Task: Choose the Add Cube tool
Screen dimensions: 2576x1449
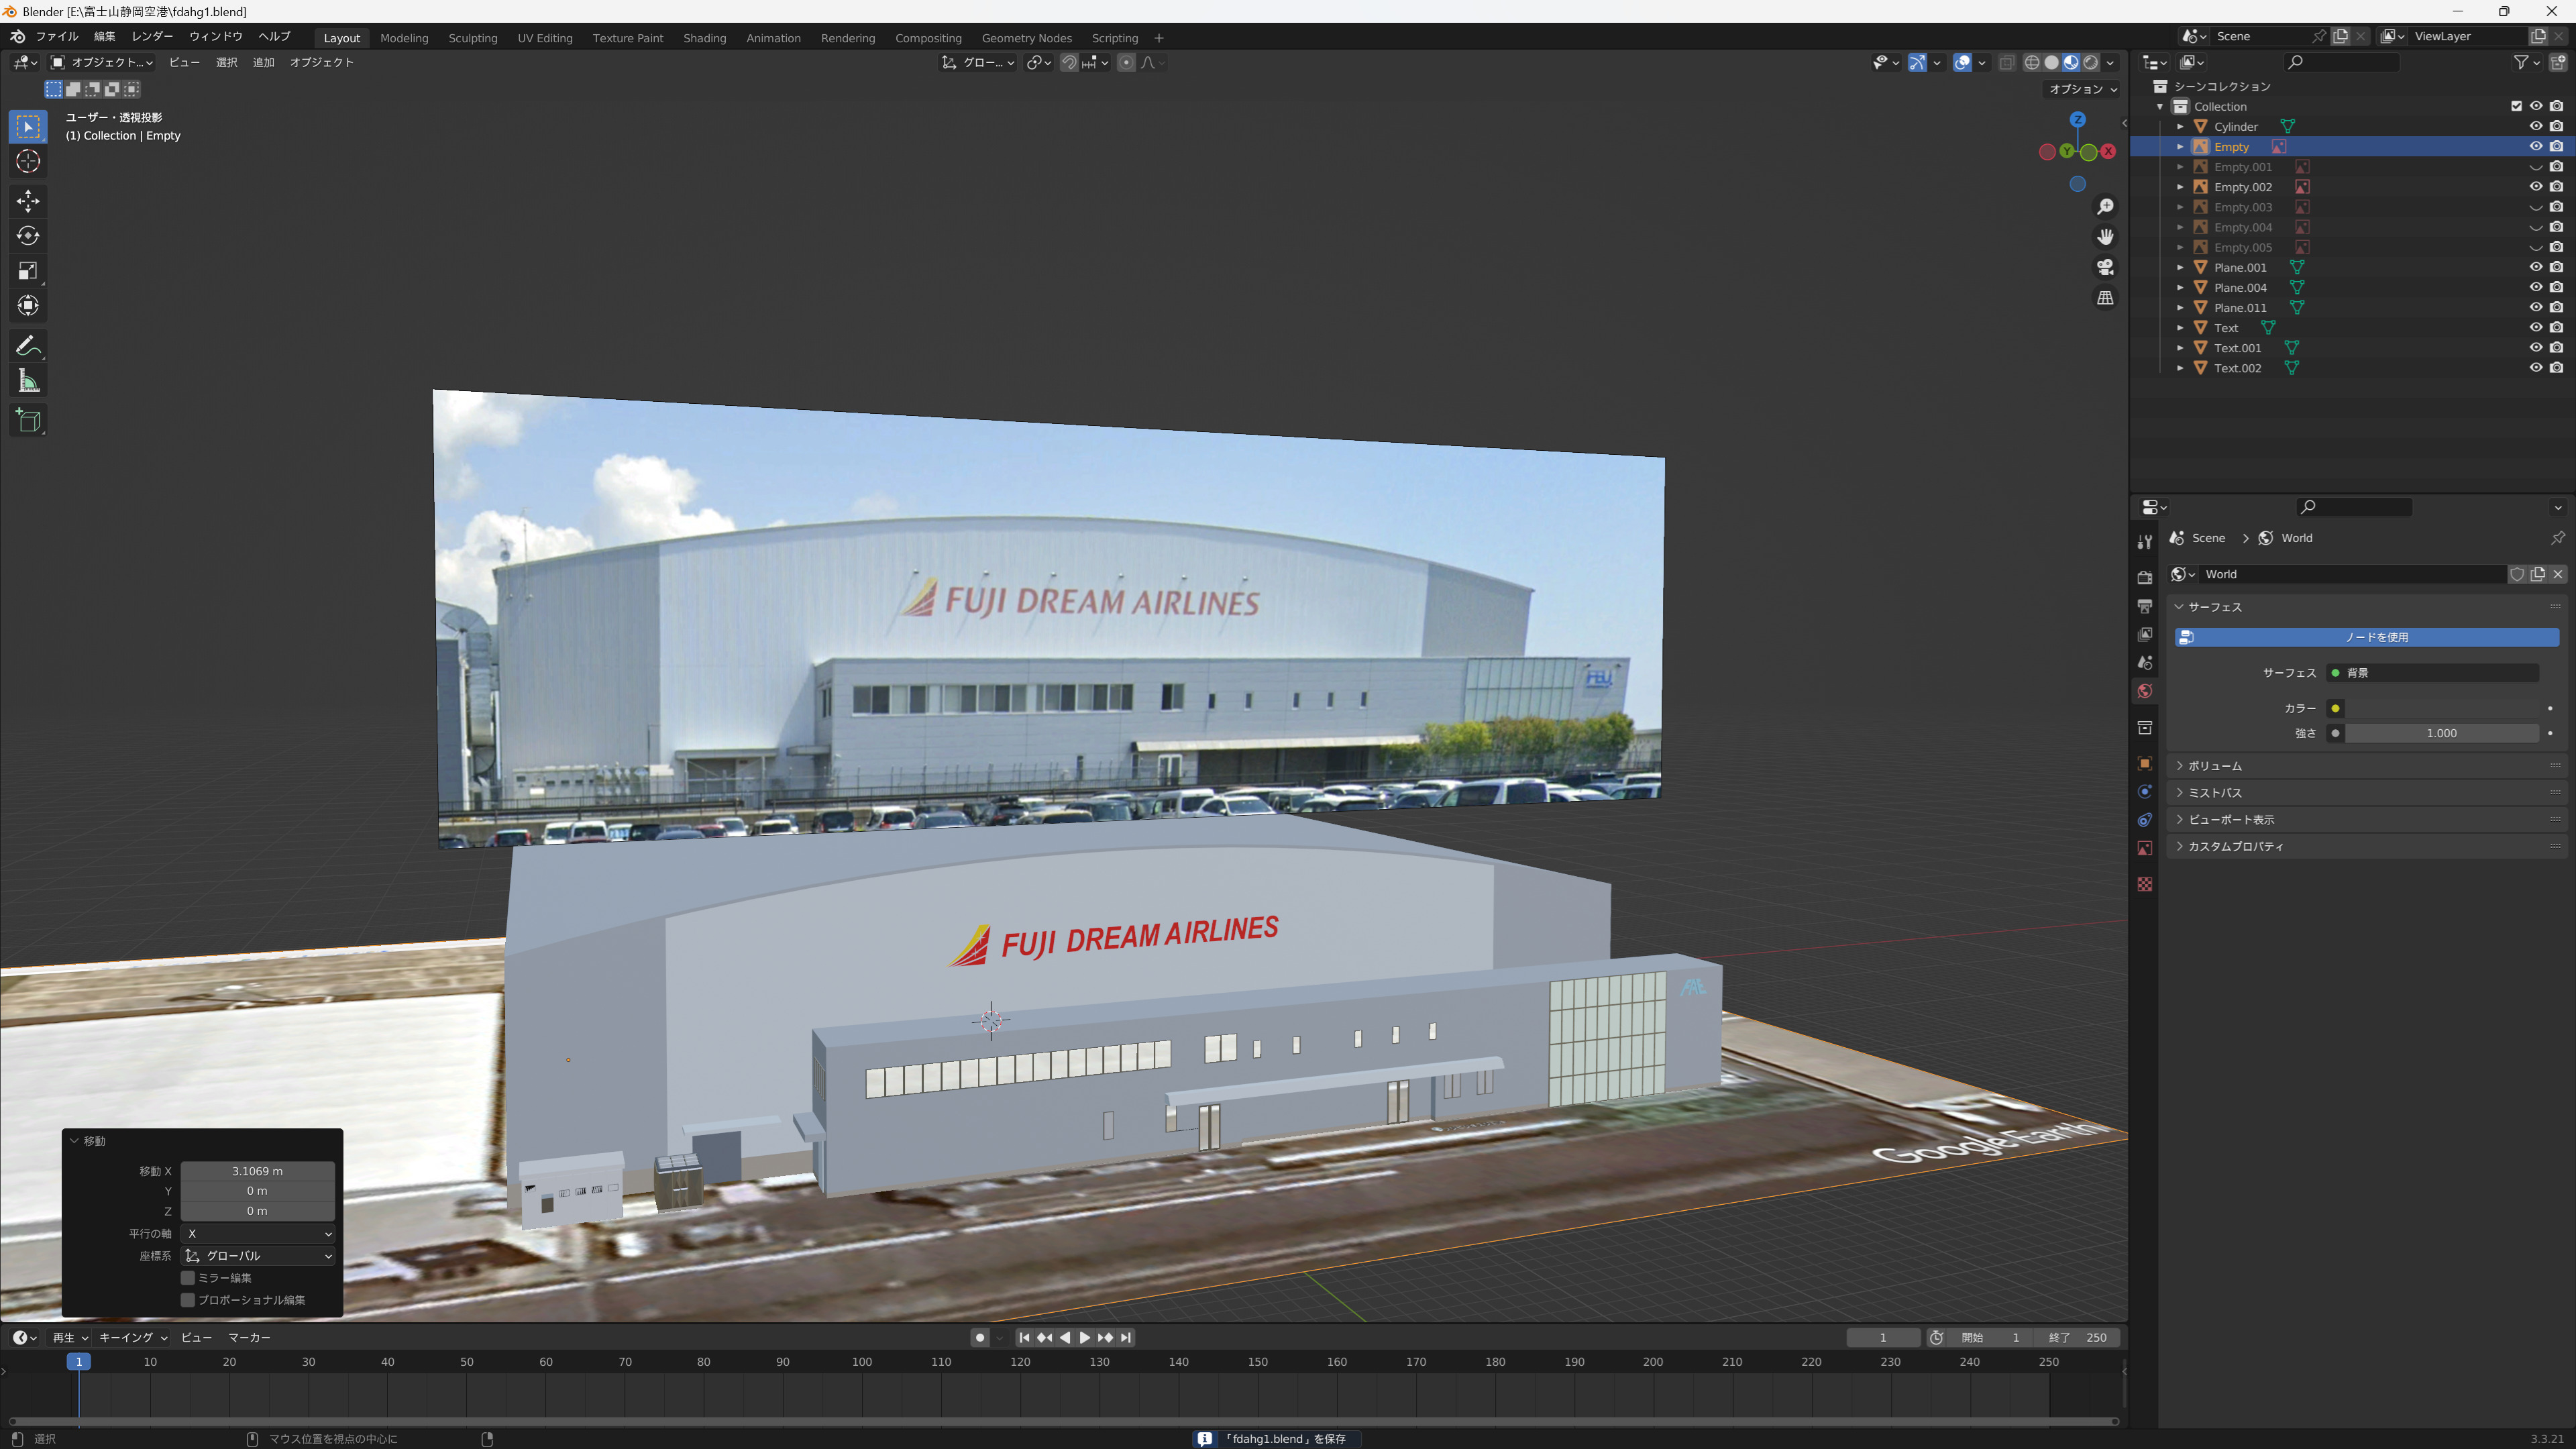Action: (x=28, y=421)
